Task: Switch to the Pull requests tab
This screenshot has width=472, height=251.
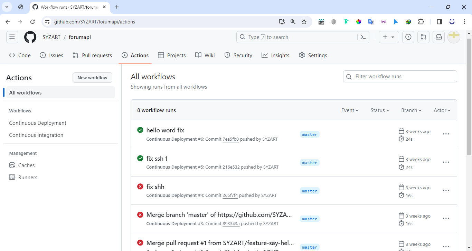Action: point(92,55)
